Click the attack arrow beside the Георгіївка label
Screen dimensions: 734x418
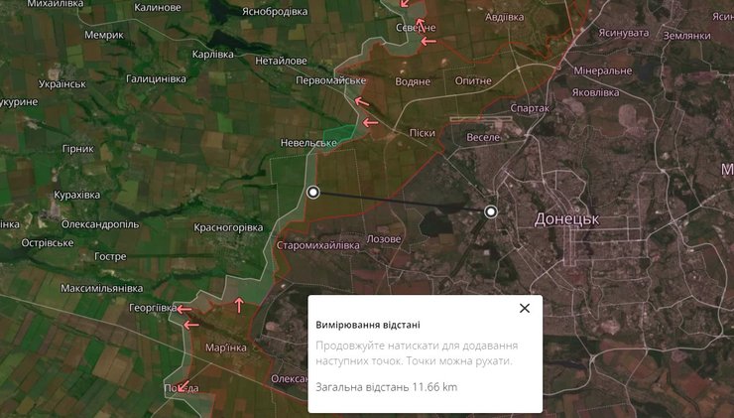(183, 309)
